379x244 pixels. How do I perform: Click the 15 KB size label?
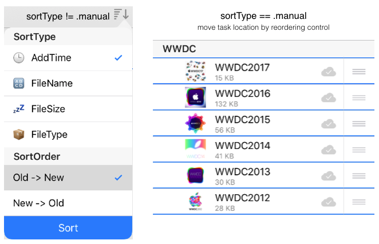(x=224, y=78)
